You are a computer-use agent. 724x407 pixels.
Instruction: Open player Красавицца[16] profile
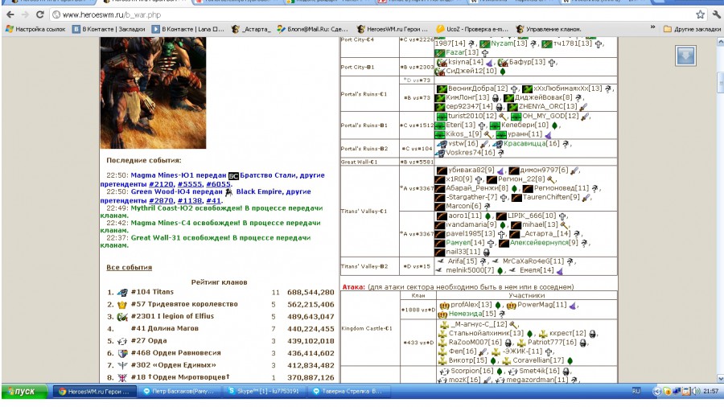click(531, 143)
